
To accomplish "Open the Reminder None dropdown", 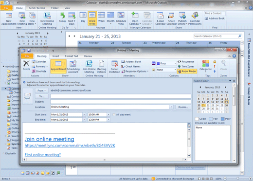I will (x=175, y=70).
